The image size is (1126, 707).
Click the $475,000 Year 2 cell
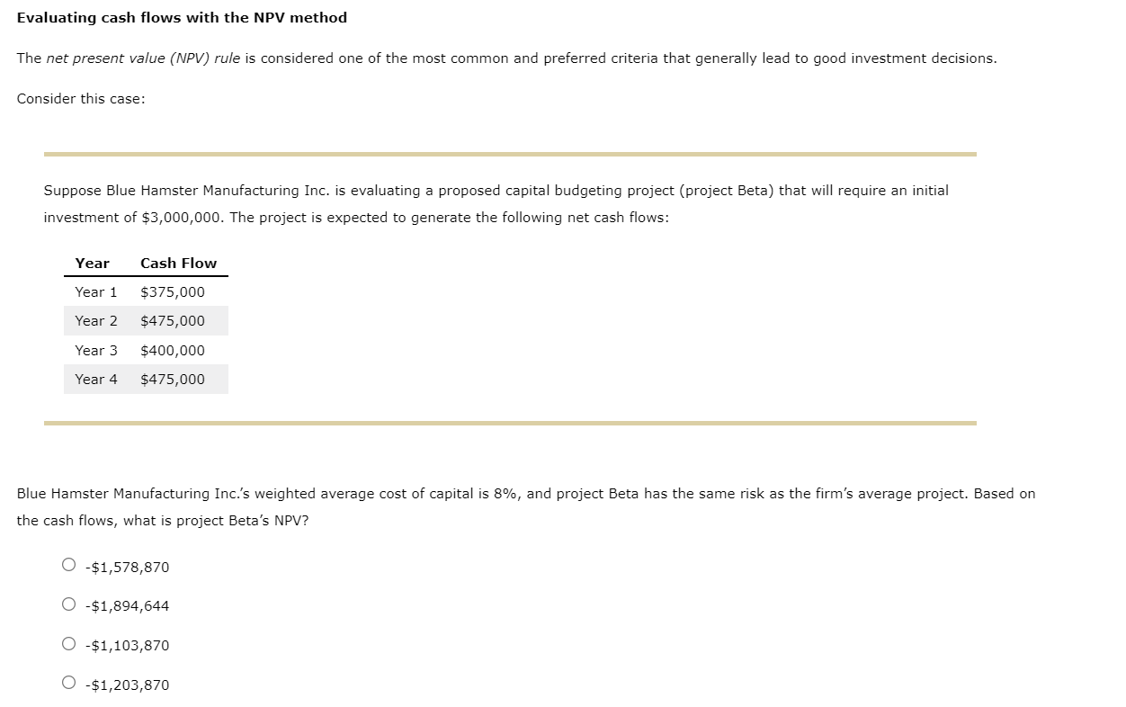[x=173, y=320]
